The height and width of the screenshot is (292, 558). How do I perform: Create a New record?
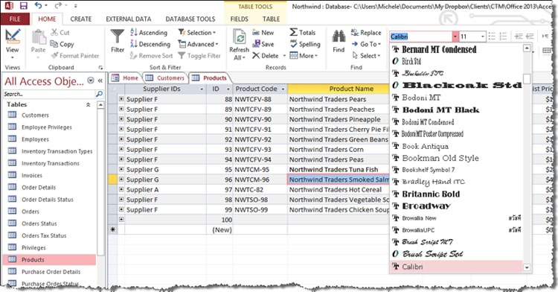pyautogui.click(x=263, y=33)
